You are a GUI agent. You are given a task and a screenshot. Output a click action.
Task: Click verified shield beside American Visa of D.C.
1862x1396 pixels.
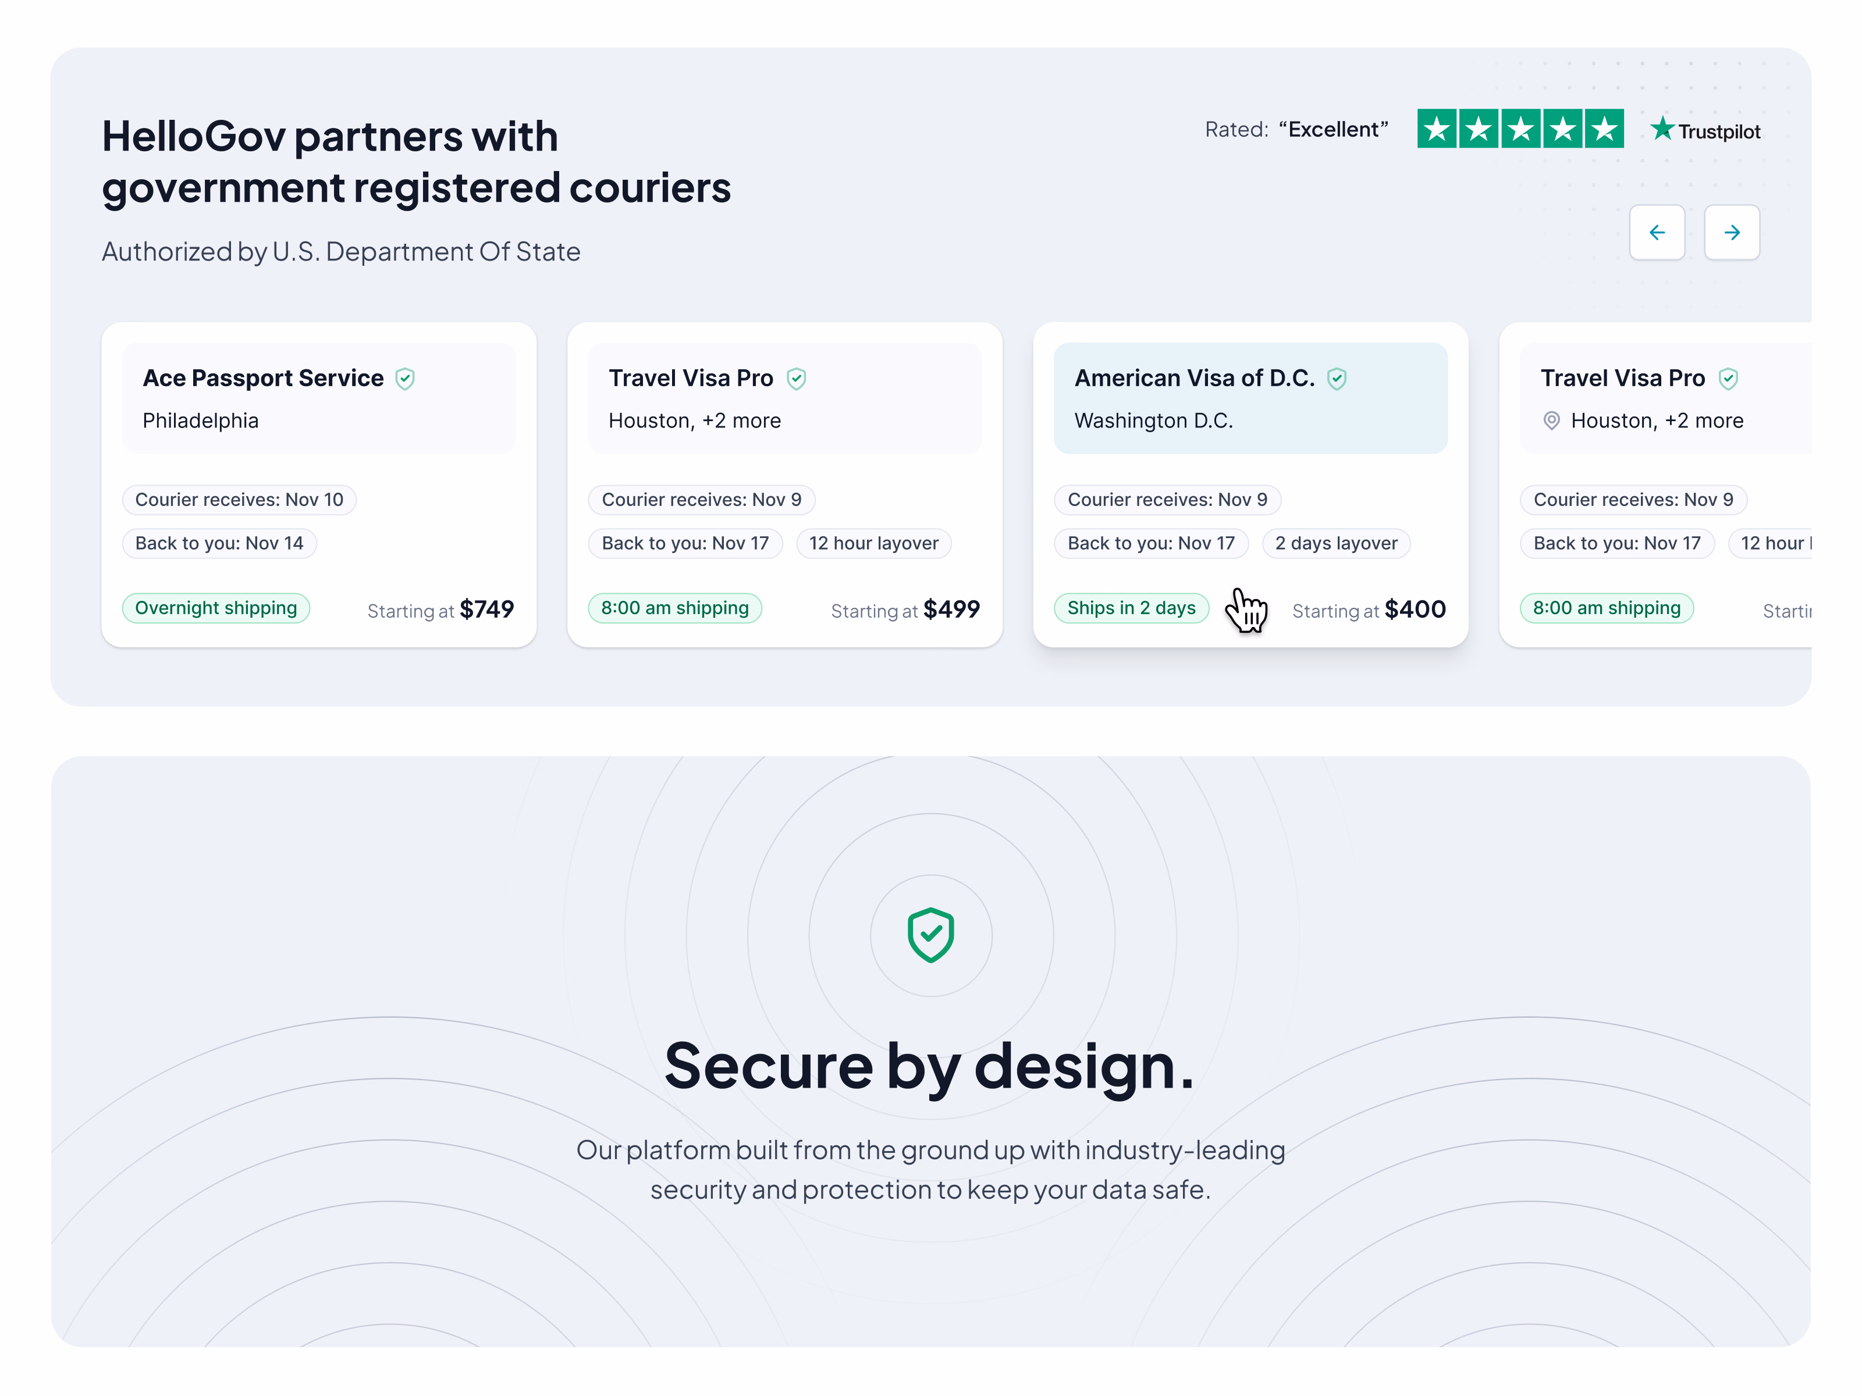point(1336,379)
